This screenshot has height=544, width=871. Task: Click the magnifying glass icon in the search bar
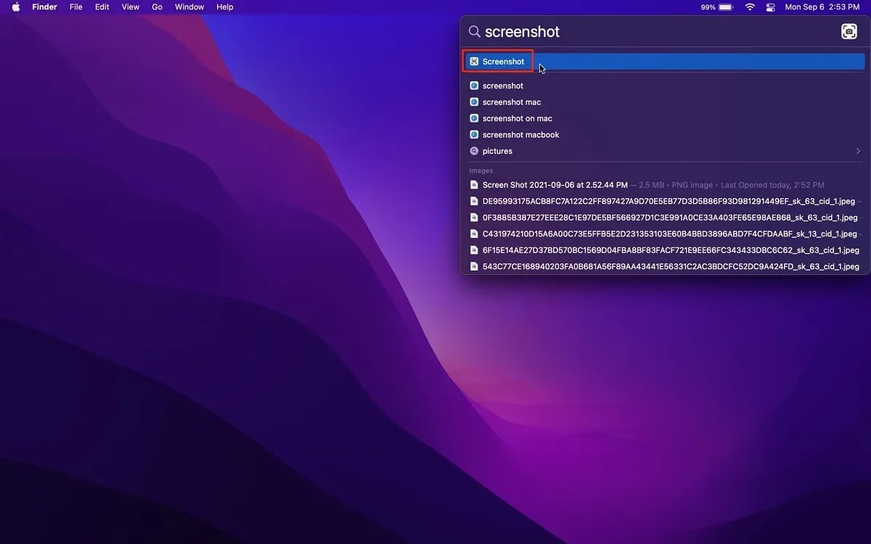point(474,31)
